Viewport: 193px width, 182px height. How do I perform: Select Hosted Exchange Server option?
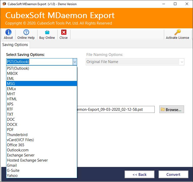tap(27, 160)
